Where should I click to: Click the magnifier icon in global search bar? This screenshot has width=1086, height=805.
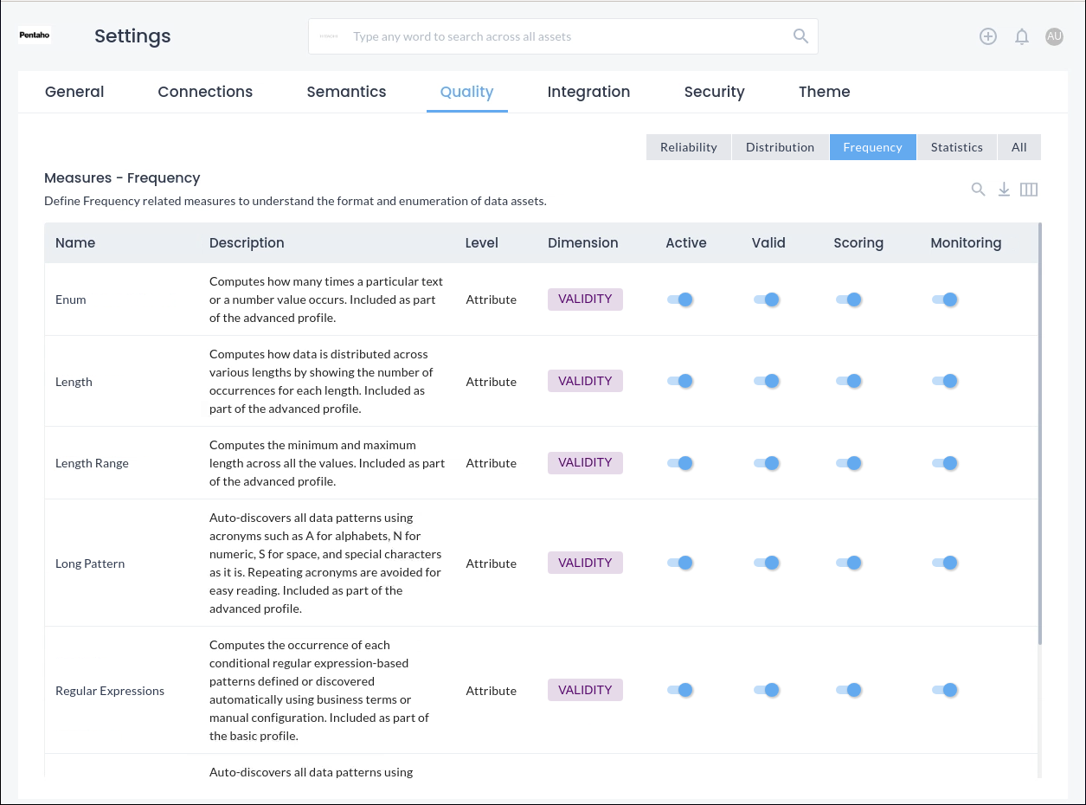click(x=800, y=36)
